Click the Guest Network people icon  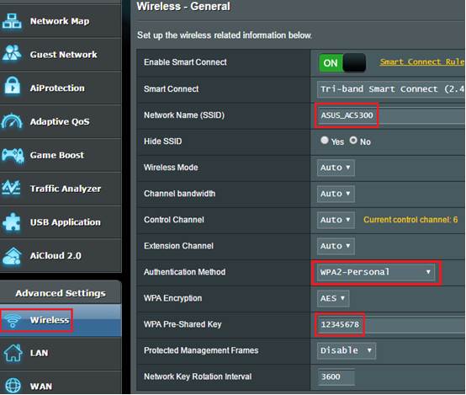(12, 54)
